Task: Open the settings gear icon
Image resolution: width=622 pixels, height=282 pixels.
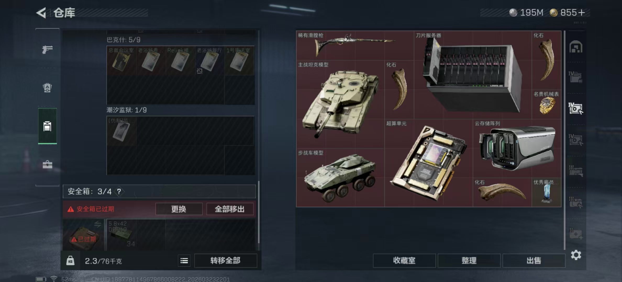Action: 576,255
